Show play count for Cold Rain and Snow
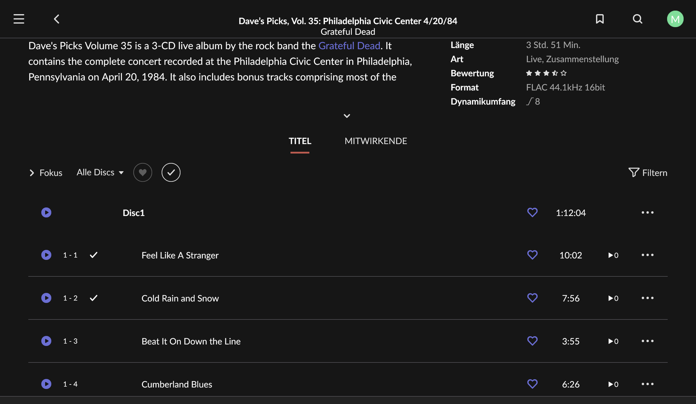The height and width of the screenshot is (404, 696). point(613,298)
